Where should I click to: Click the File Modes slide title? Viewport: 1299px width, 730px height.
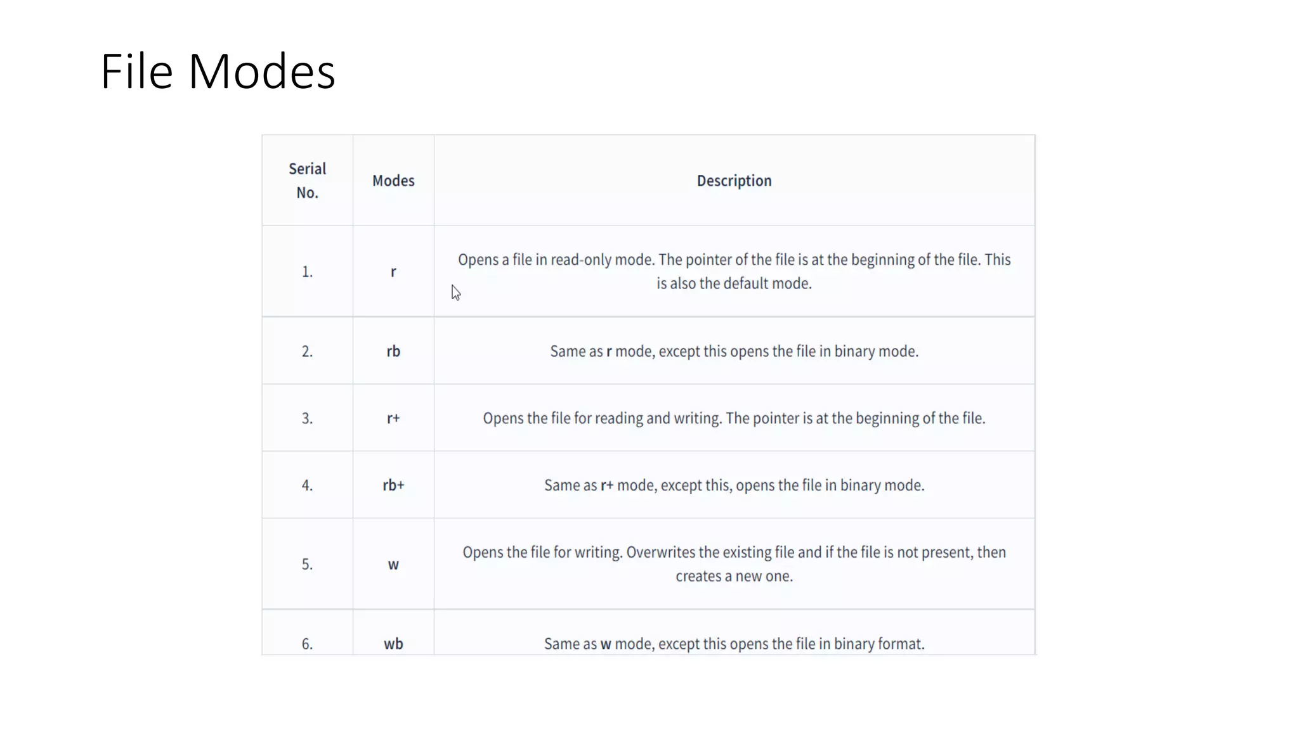(x=218, y=72)
